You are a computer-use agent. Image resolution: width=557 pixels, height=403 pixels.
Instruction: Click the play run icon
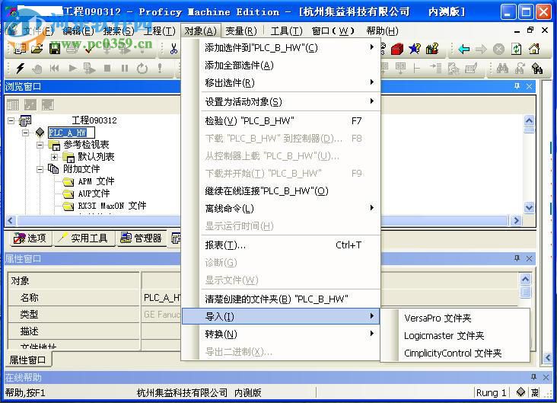click(72, 68)
